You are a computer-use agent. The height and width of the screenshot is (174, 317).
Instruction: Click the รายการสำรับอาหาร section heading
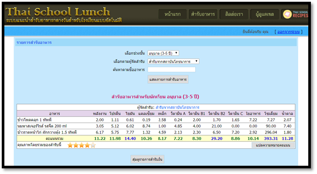click(x=34, y=43)
